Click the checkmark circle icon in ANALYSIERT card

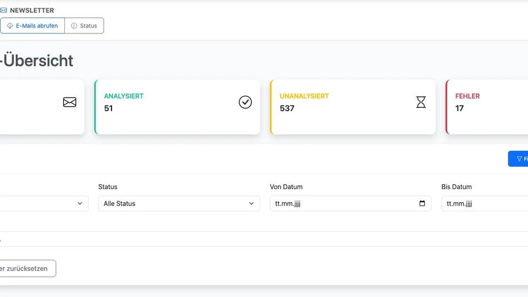coord(245,102)
